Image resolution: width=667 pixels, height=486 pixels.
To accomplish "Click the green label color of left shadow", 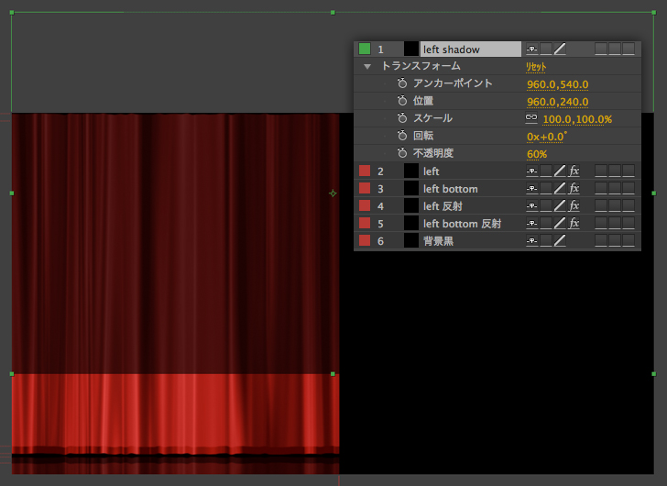I will 365,50.
